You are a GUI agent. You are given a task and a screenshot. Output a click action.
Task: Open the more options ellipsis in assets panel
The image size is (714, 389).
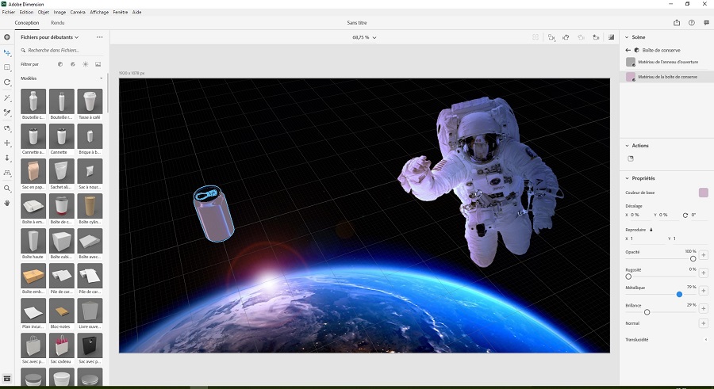tap(100, 37)
